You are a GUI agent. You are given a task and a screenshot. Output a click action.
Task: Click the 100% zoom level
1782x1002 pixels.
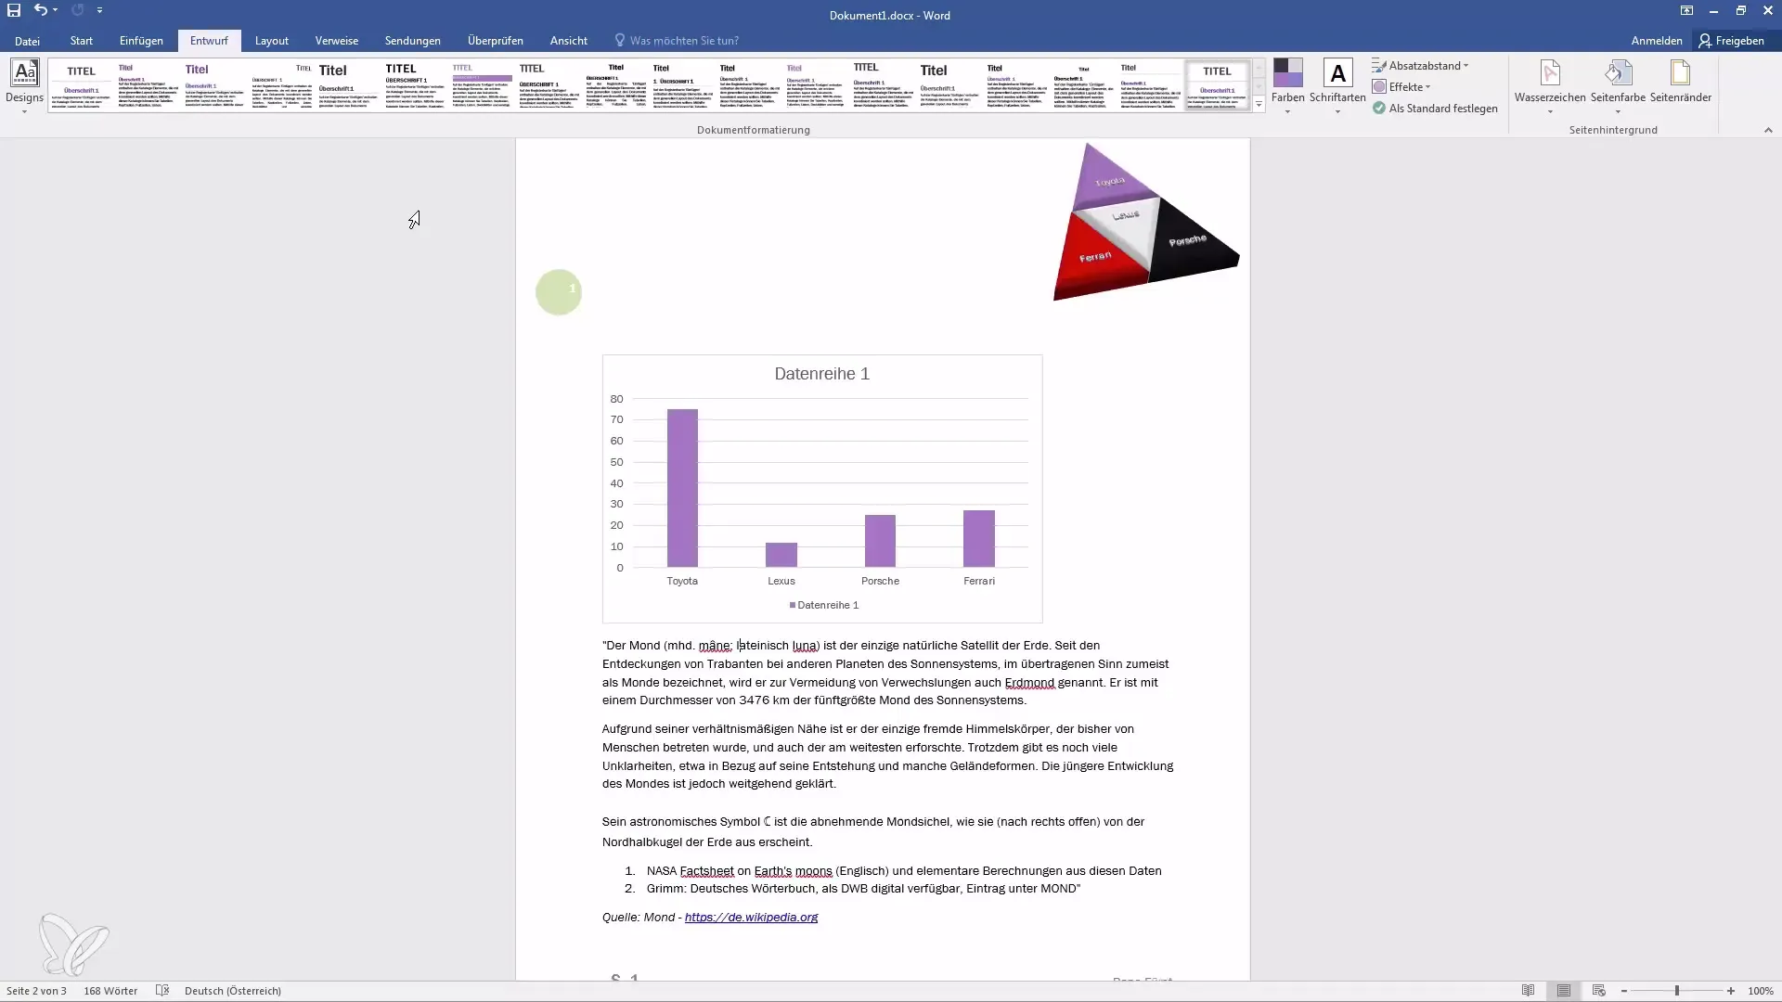pyautogui.click(x=1761, y=991)
